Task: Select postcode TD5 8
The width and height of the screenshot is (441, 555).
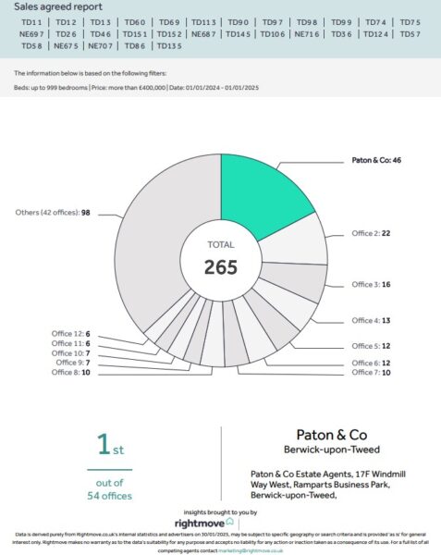Action: coord(31,46)
